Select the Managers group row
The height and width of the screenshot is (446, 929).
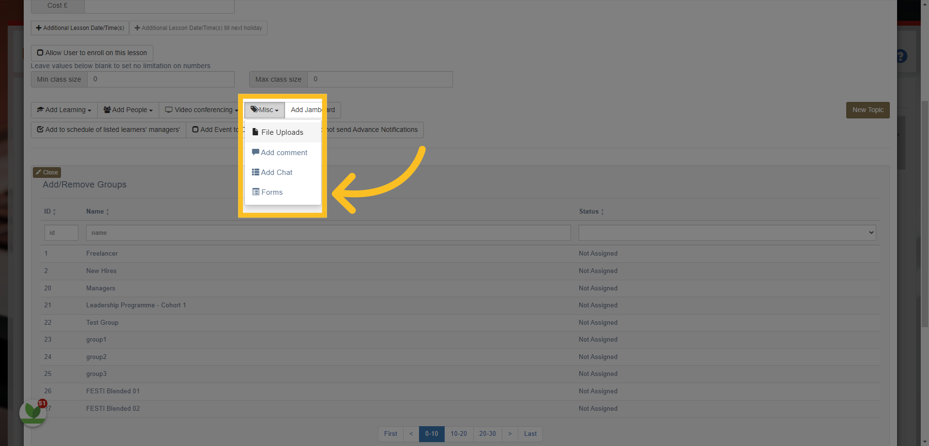click(460, 288)
